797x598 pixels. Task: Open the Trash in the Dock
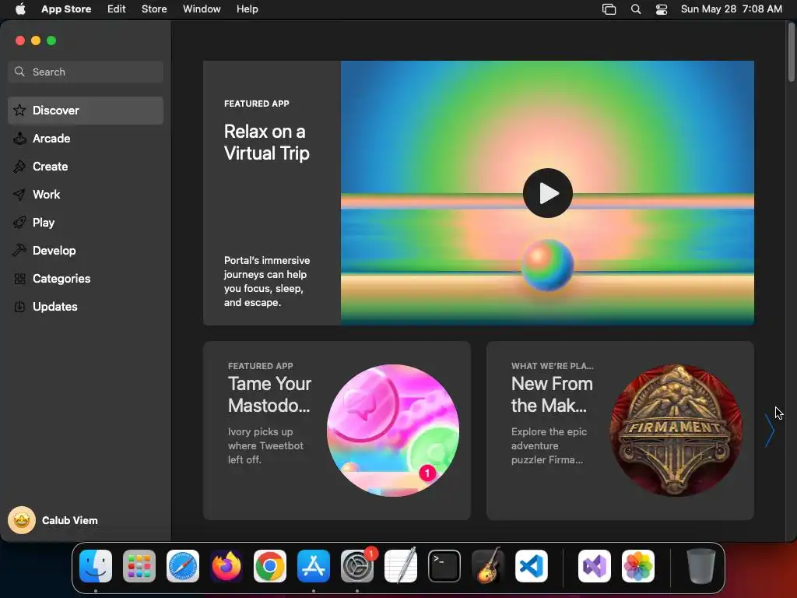click(701, 566)
